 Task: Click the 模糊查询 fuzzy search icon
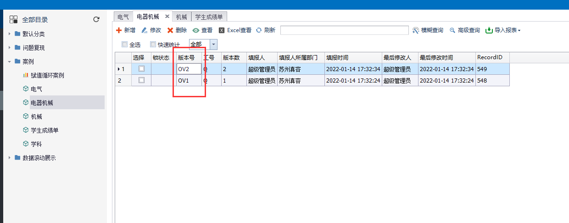coord(416,30)
